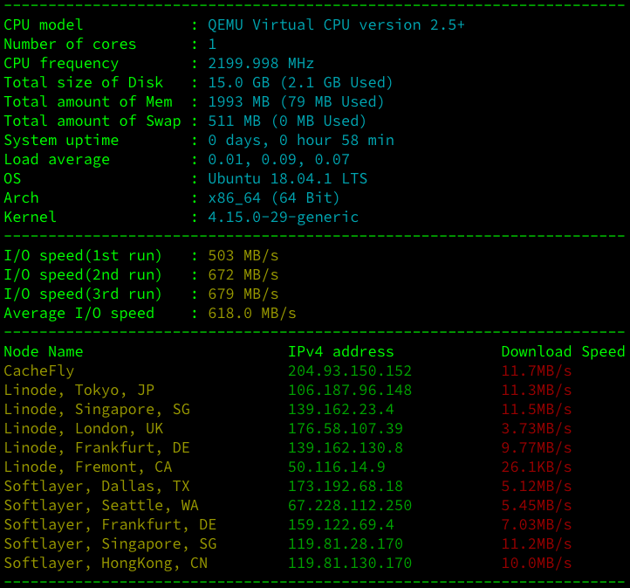Click the Total size of Disk value
630x588 pixels.
[300, 82]
